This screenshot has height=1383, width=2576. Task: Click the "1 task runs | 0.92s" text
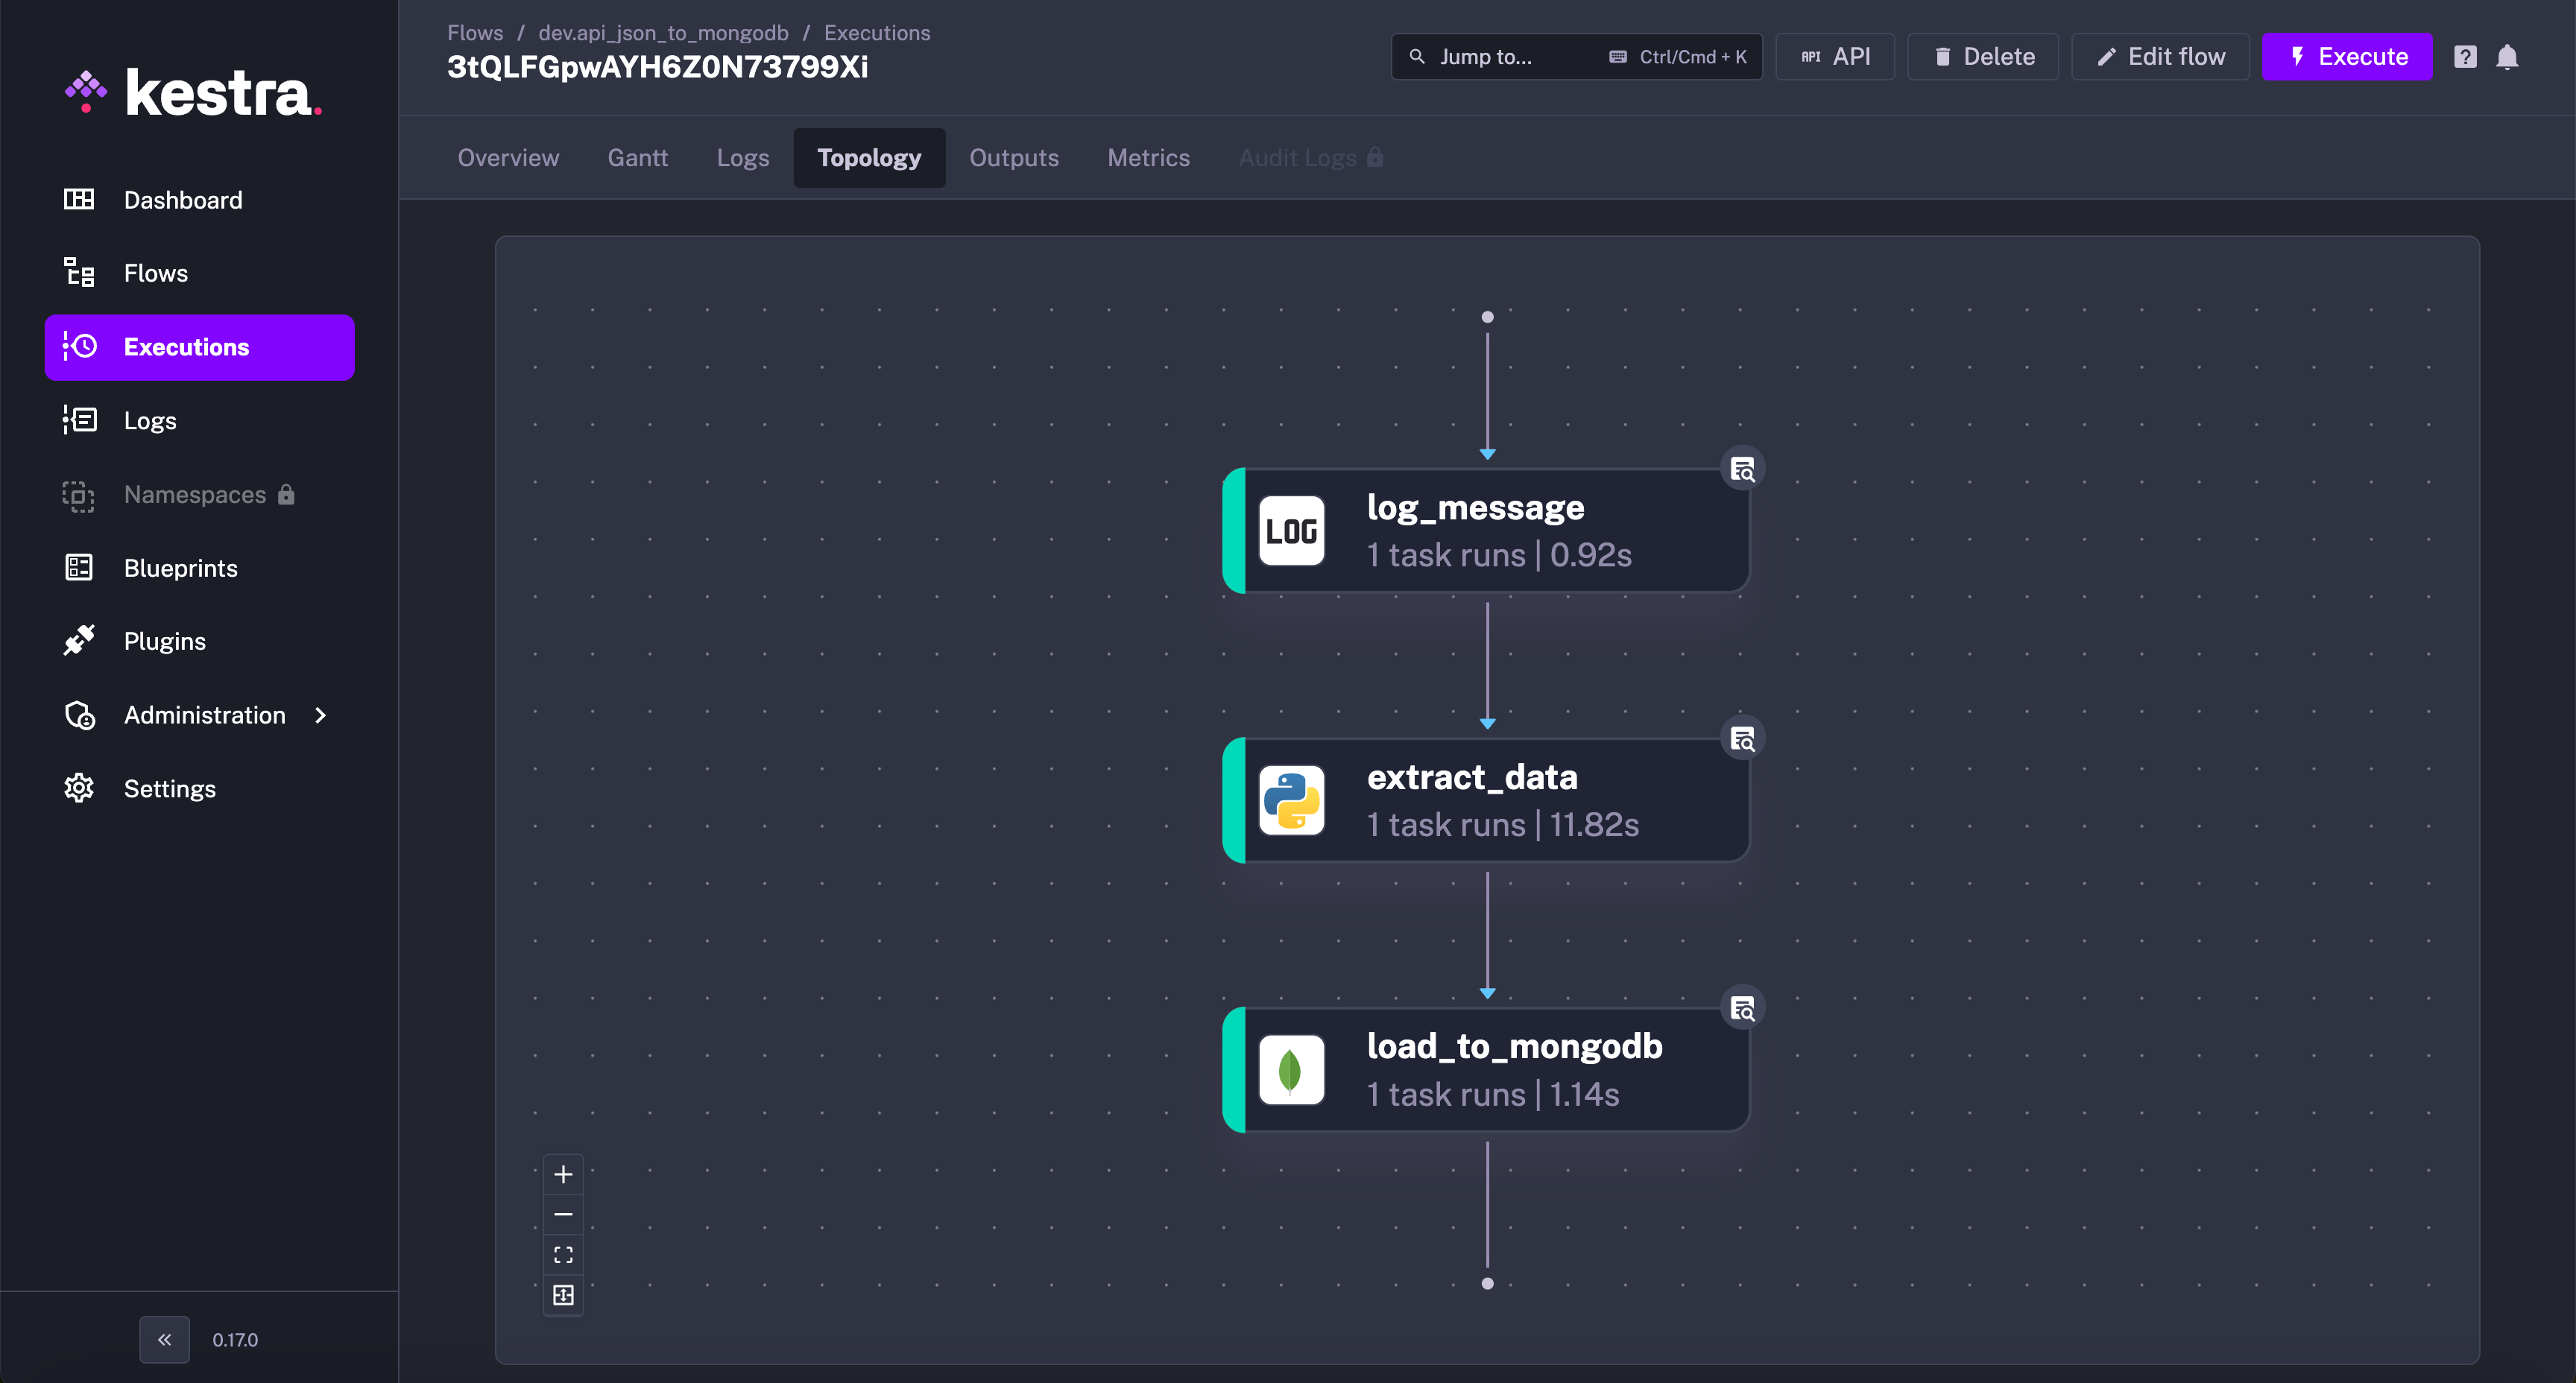(x=1499, y=555)
